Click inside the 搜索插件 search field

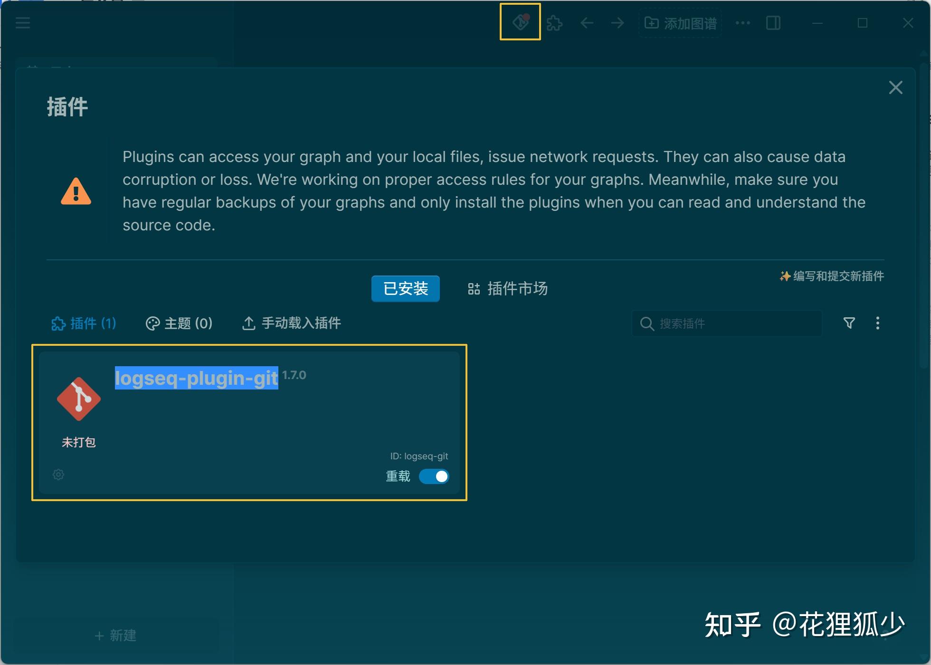727,323
